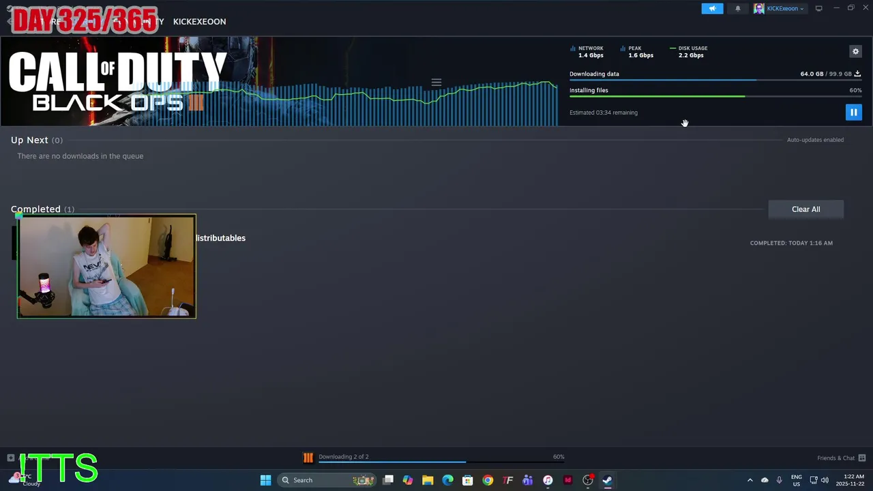Switch Steam to Big Picture mode

click(x=818, y=8)
